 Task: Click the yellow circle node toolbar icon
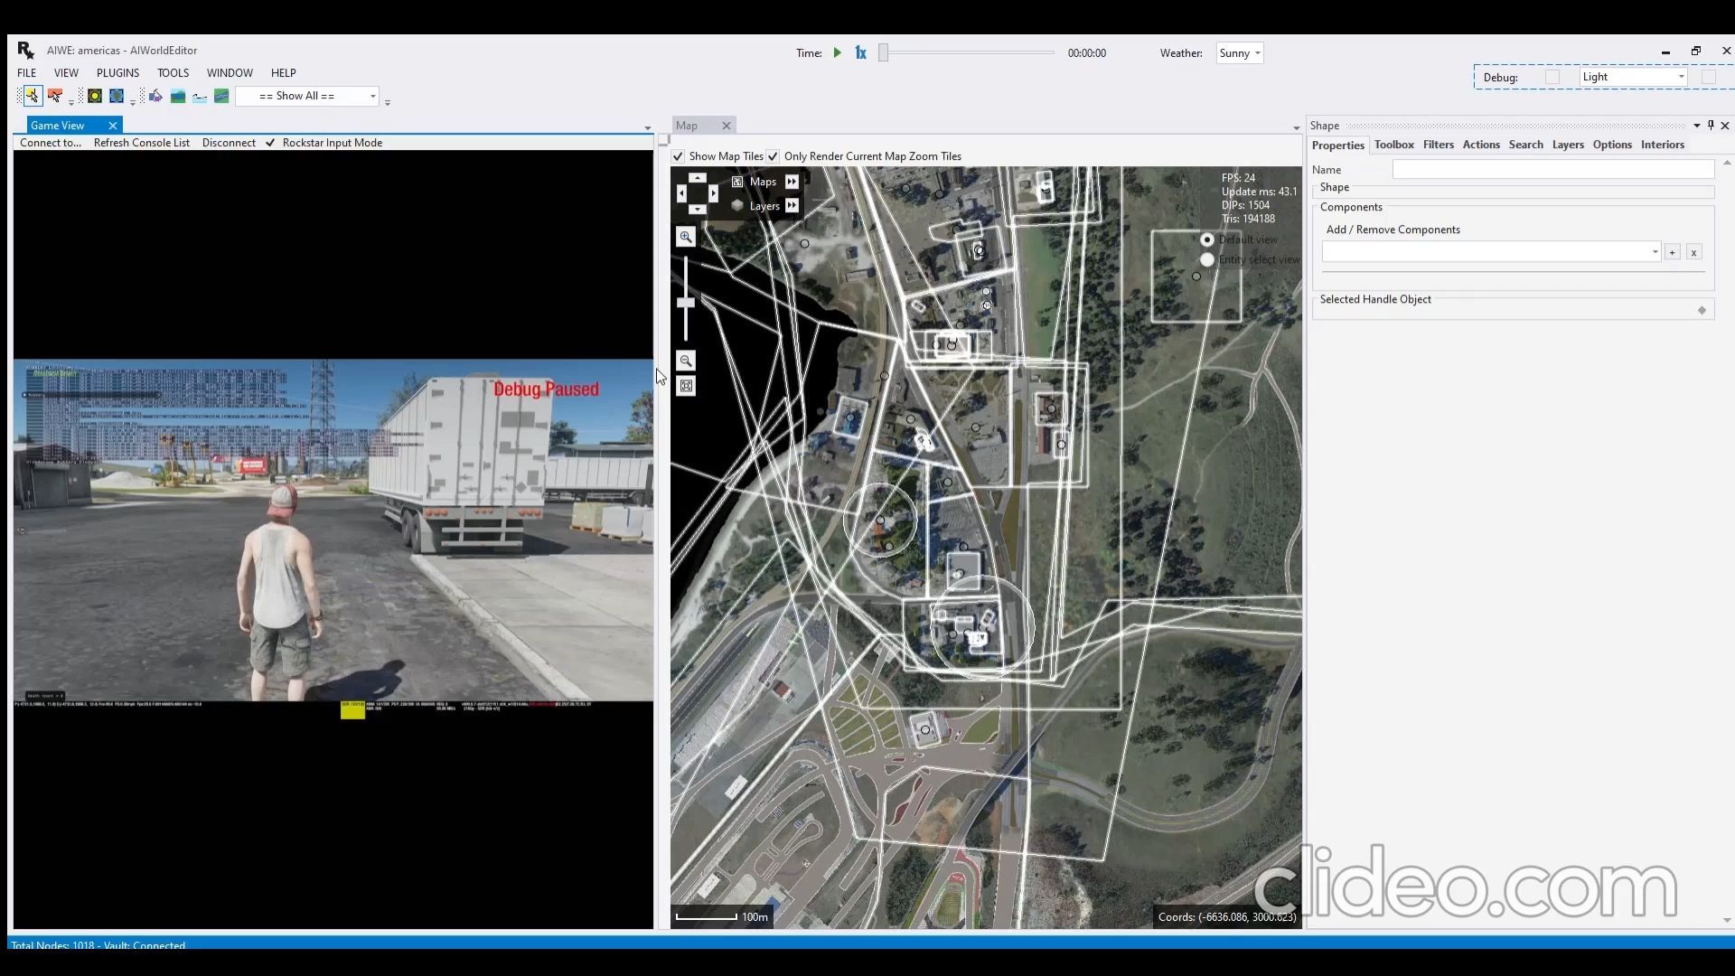(94, 96)
